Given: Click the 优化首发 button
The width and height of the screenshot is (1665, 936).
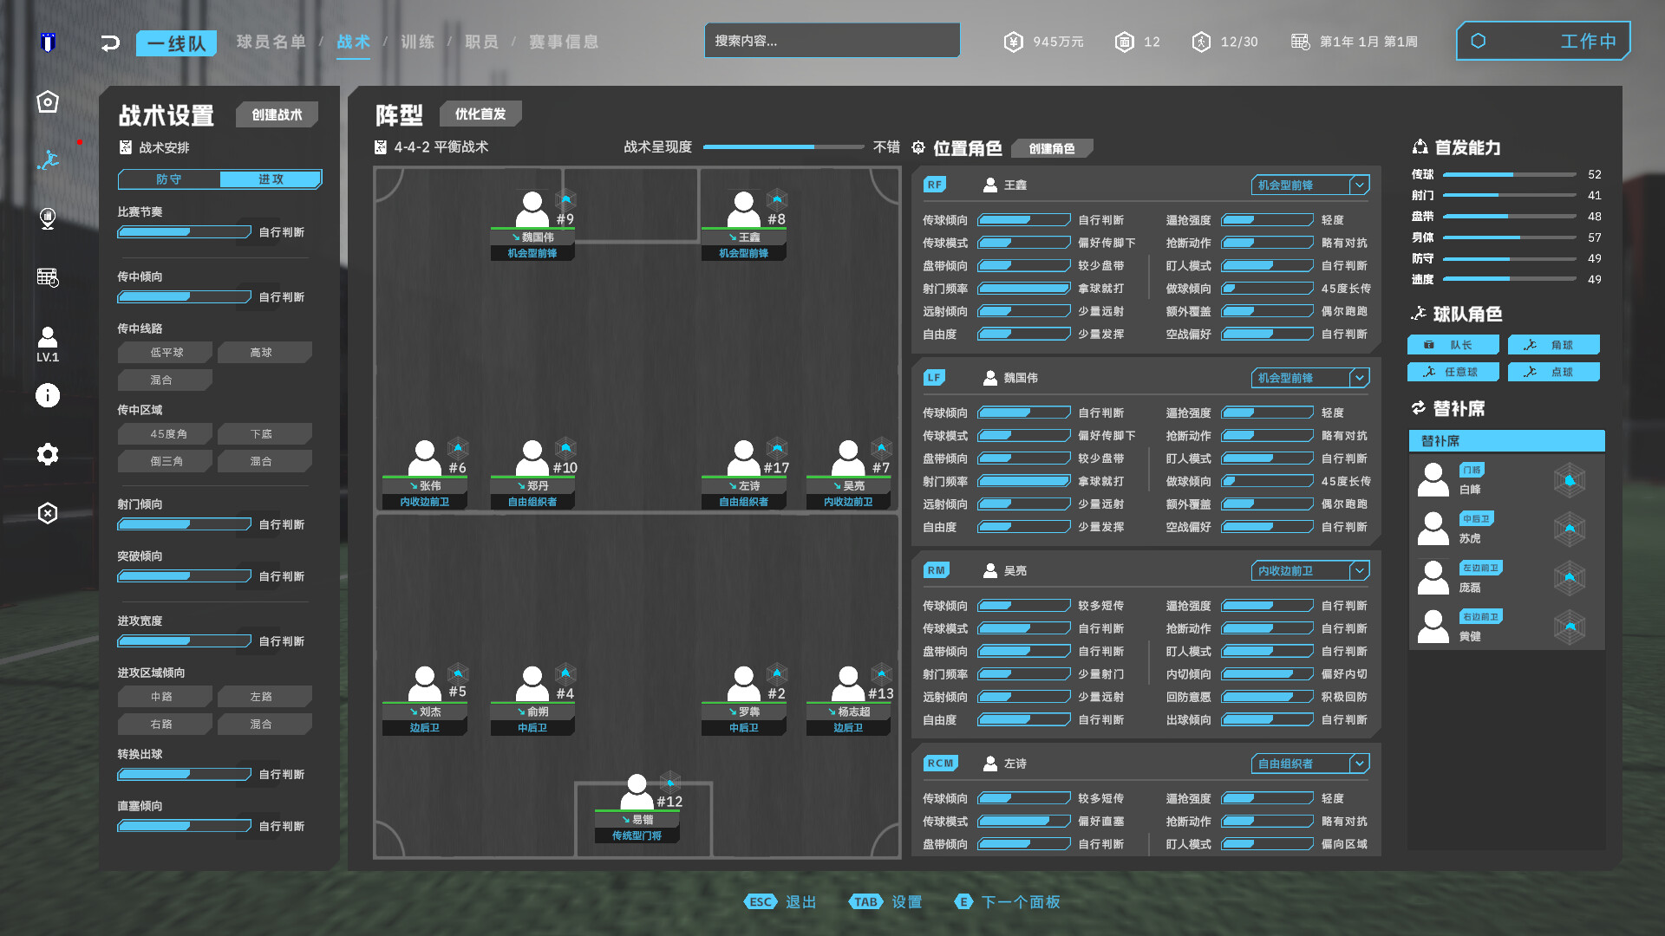Looking at the screenshot, I should pyautogui.click(x=480, y=114).
